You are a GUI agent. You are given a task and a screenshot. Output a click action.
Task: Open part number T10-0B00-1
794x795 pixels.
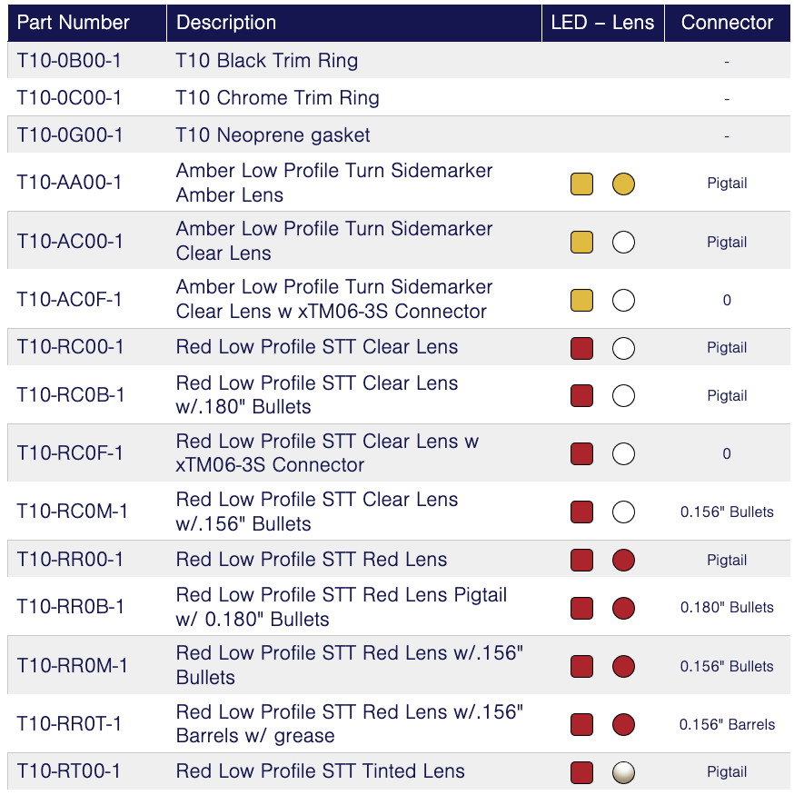tap(69, 61)
